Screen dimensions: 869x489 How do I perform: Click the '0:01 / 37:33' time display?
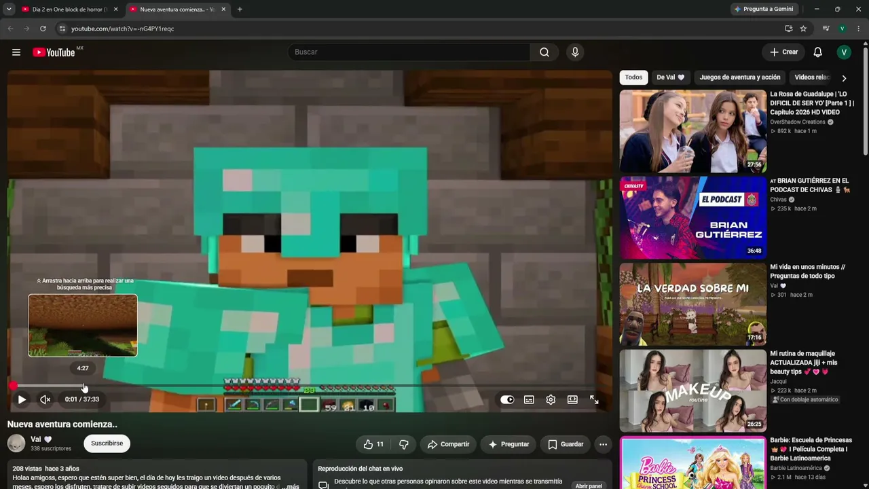pos(82,399)
